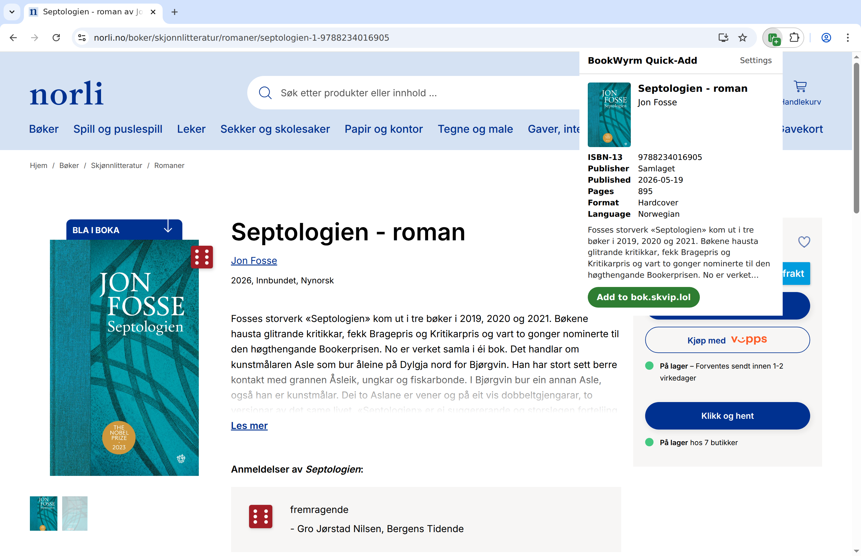
Task: Click the popup book cover thumbnail
Action: (x=609, y=114)
